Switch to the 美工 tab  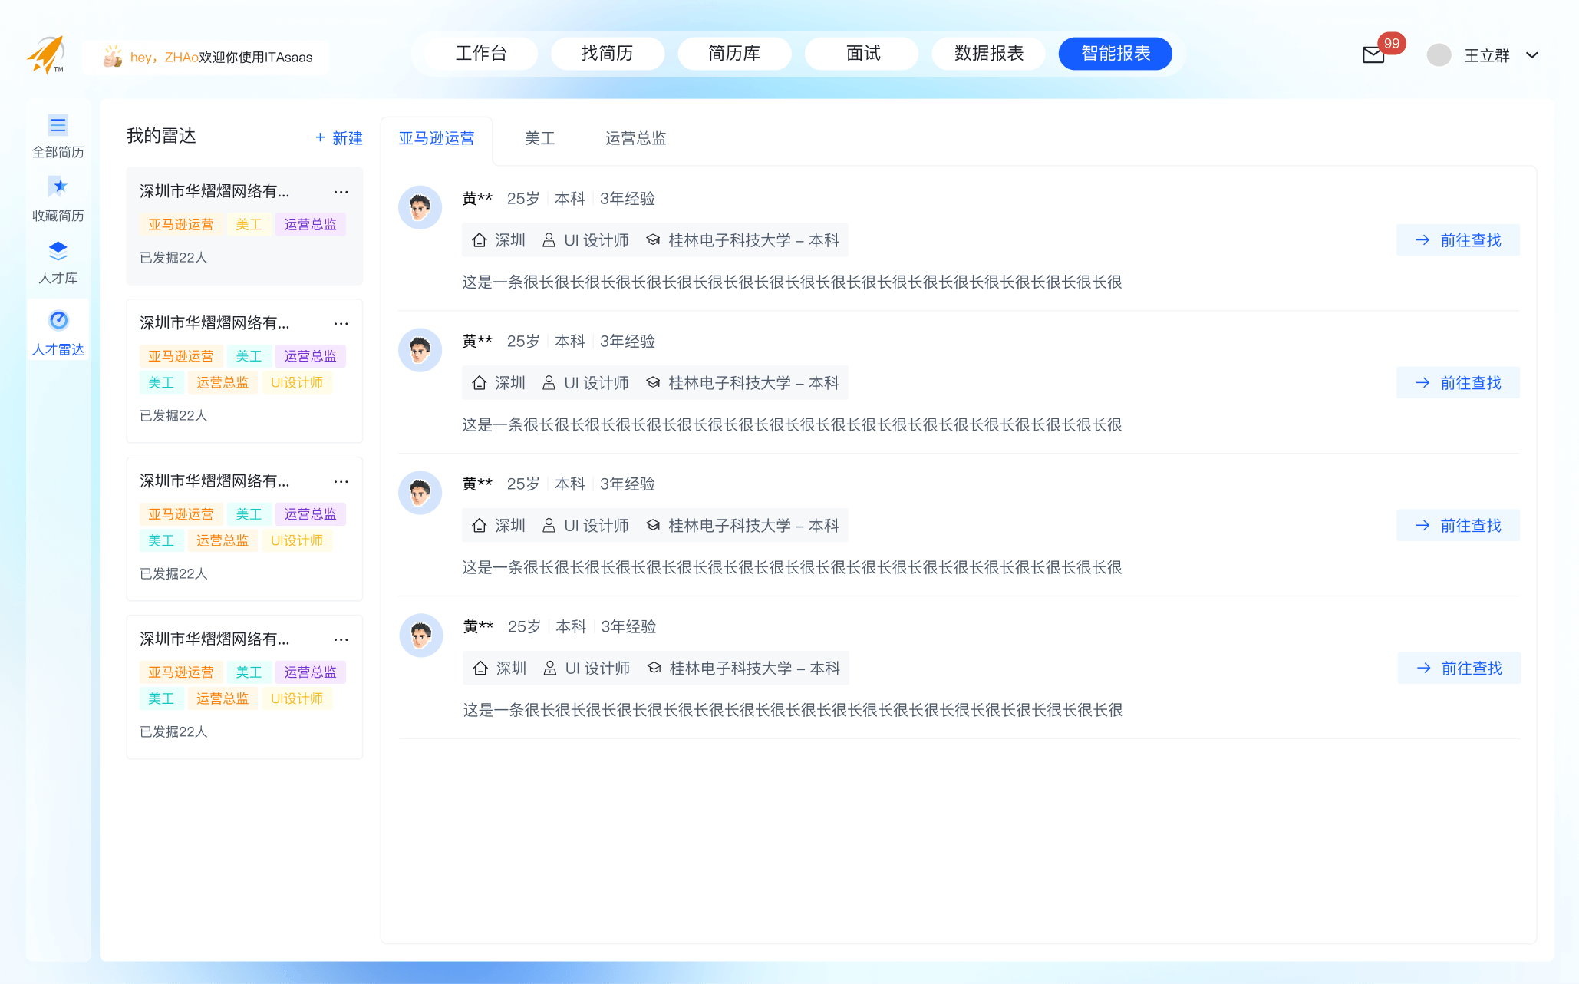[539, 138]
